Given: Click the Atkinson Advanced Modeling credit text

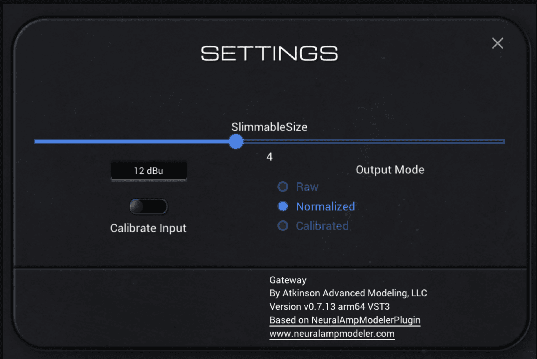Looking at the screenshot, I should click(x=348, y=293).
